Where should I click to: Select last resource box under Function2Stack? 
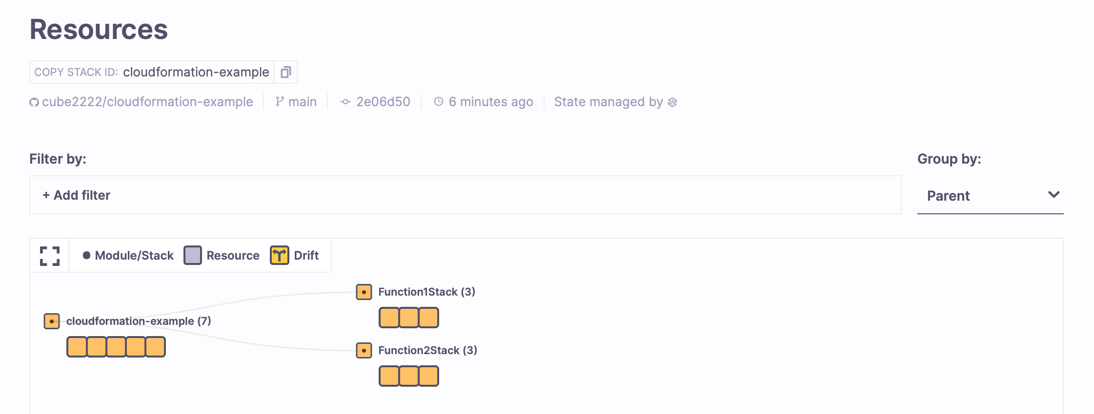pos(428,376)
